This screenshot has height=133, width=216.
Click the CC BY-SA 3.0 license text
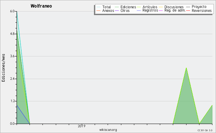coord(205,130)
